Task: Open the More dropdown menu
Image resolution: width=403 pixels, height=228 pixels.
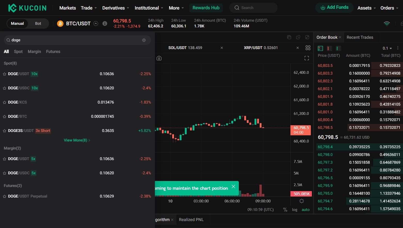Action: [x=176, y=8]
